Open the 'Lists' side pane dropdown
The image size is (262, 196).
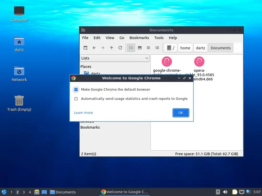[115, 58]
